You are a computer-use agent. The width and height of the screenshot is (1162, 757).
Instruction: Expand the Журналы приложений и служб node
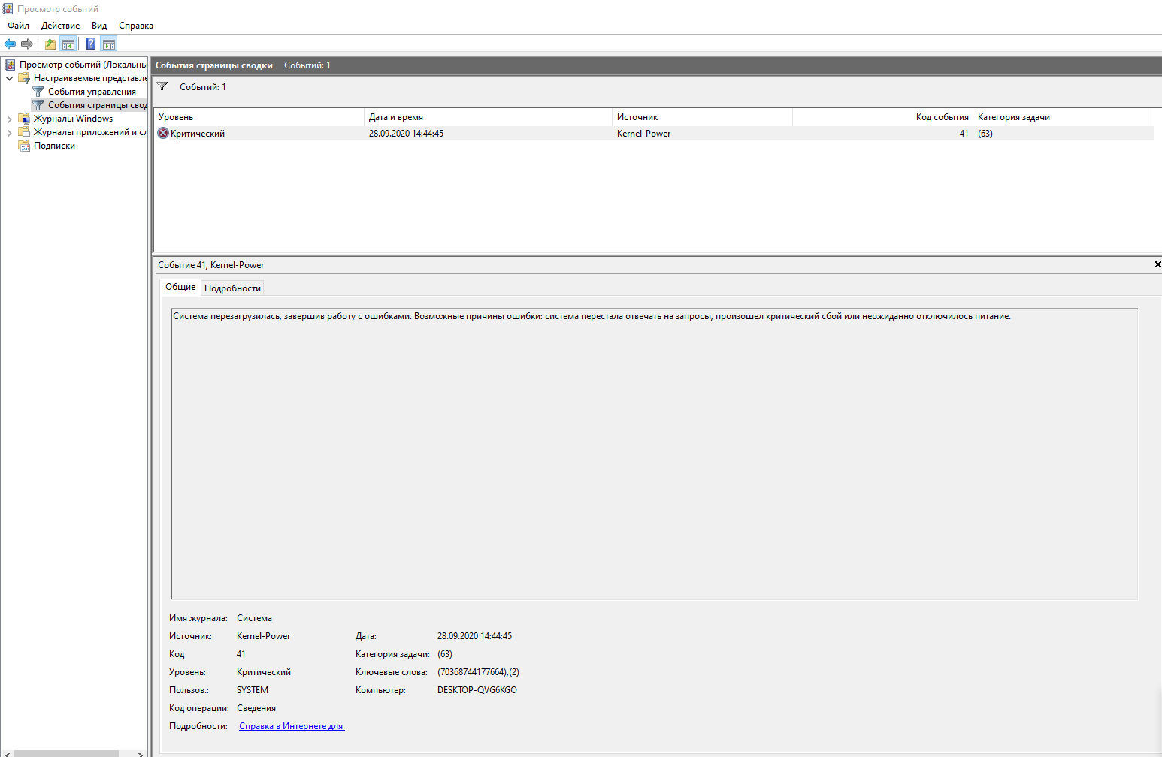click(x=9, y=132)
